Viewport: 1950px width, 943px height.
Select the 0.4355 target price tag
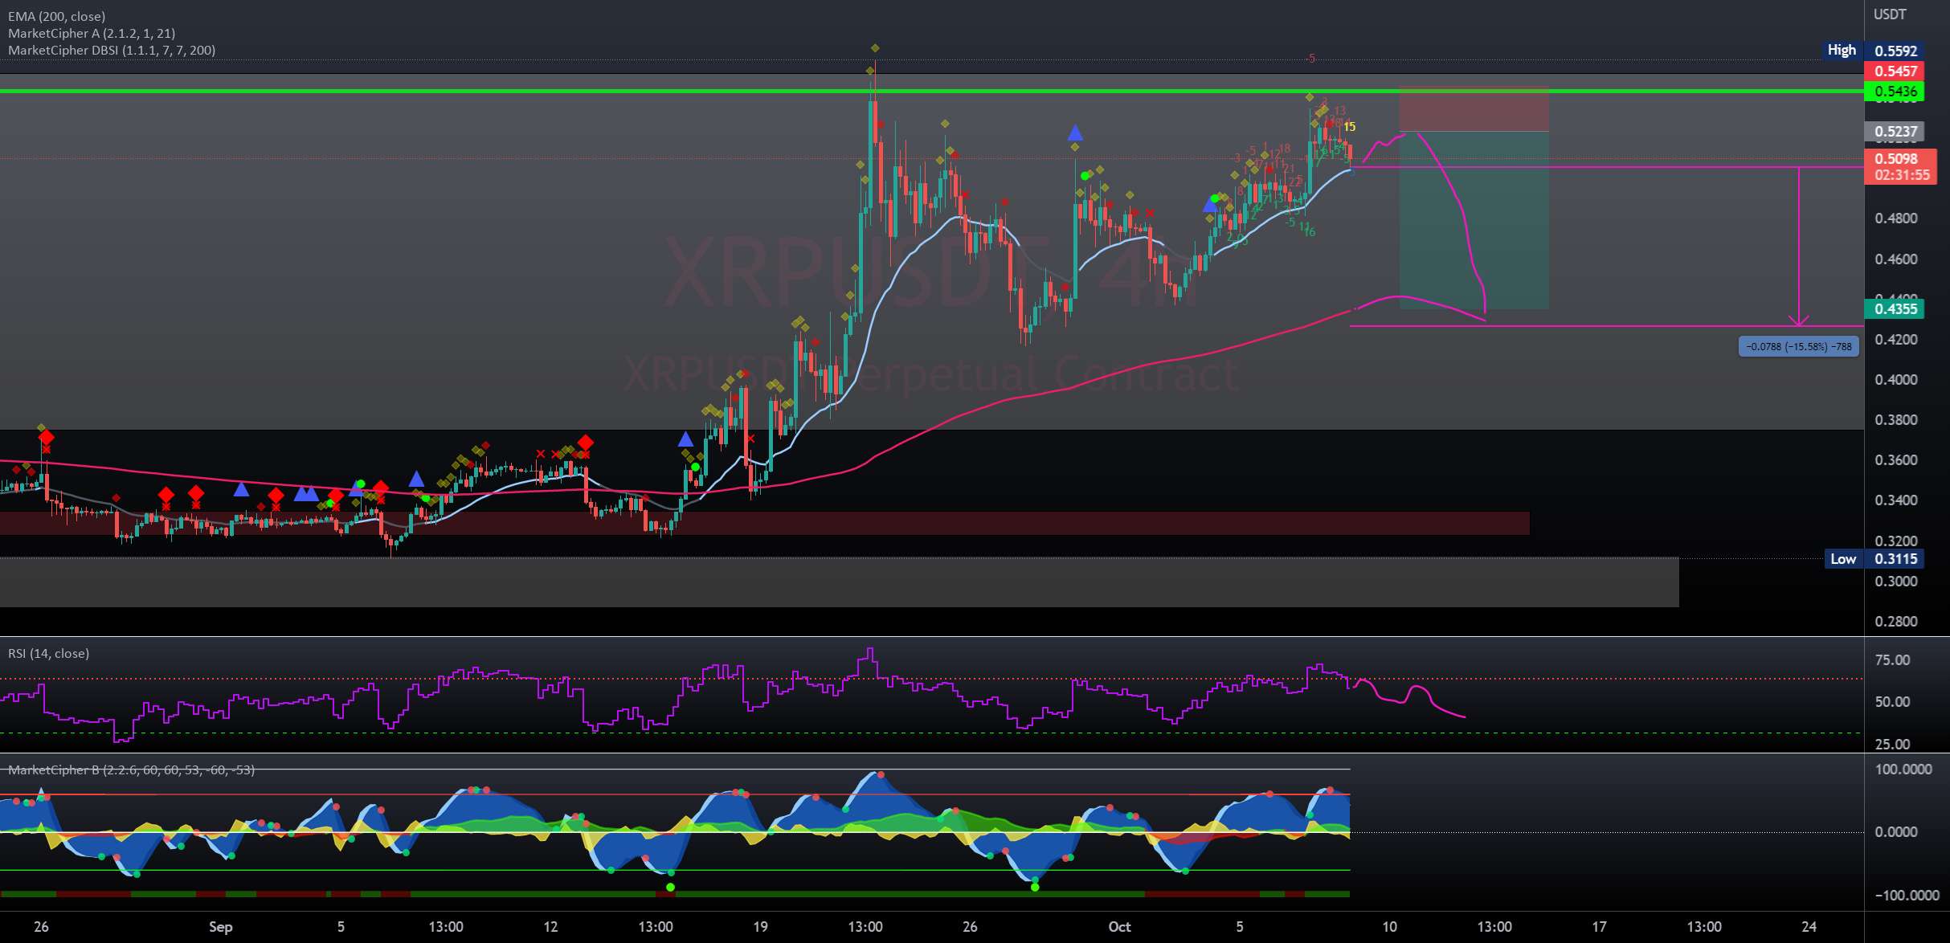click(x=1895, y=308)
